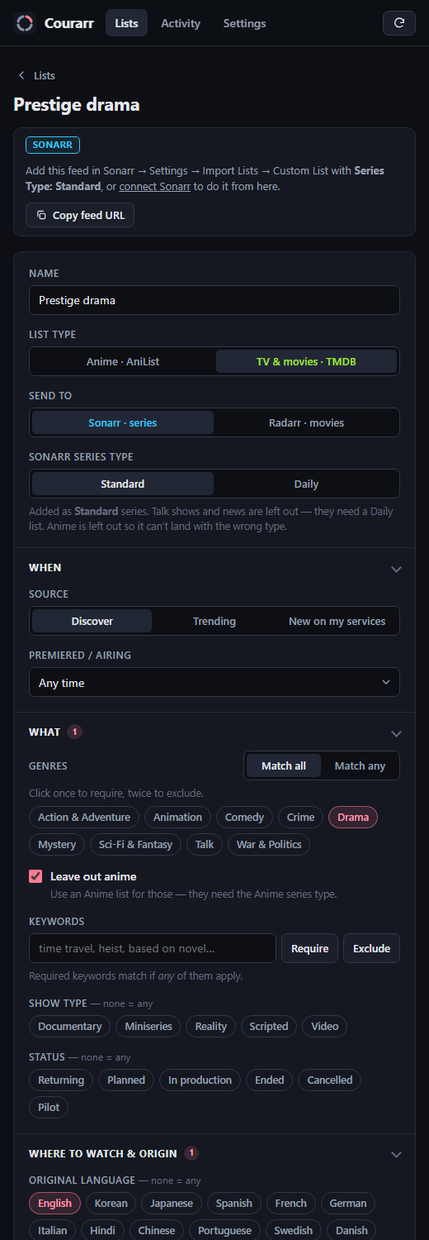Screen dimensions: 429x1240
Task: Choose Daily series type
Action: 306,484
